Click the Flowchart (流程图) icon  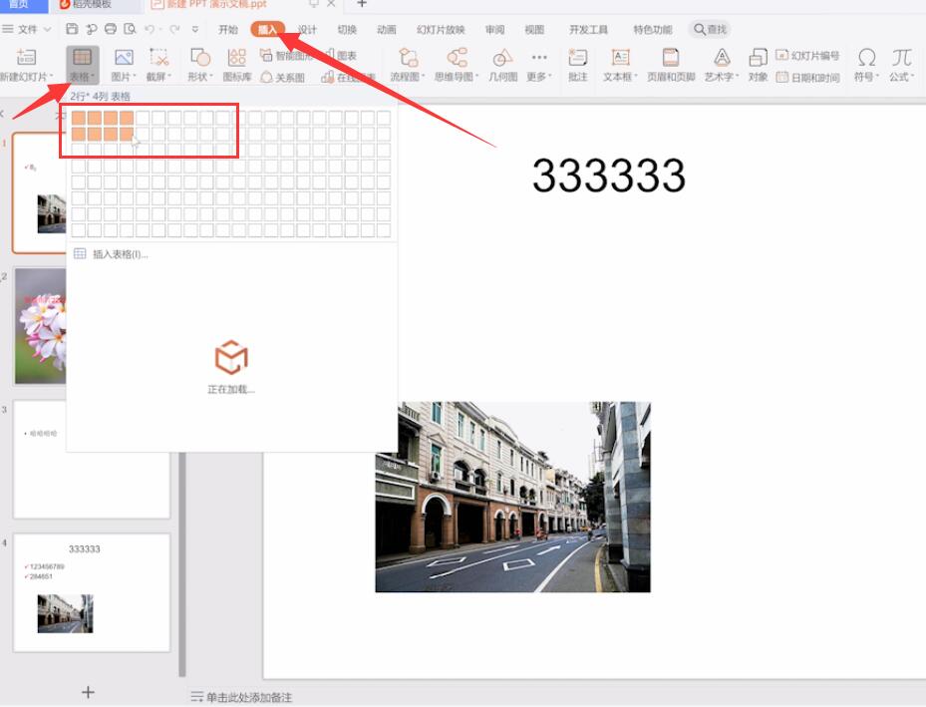click(408, 57)
